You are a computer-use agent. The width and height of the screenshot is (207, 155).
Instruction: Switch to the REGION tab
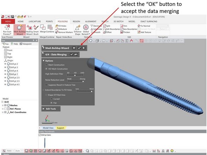point(76,21)
